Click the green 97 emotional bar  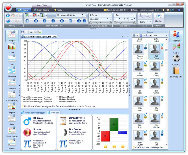[114, 124]
